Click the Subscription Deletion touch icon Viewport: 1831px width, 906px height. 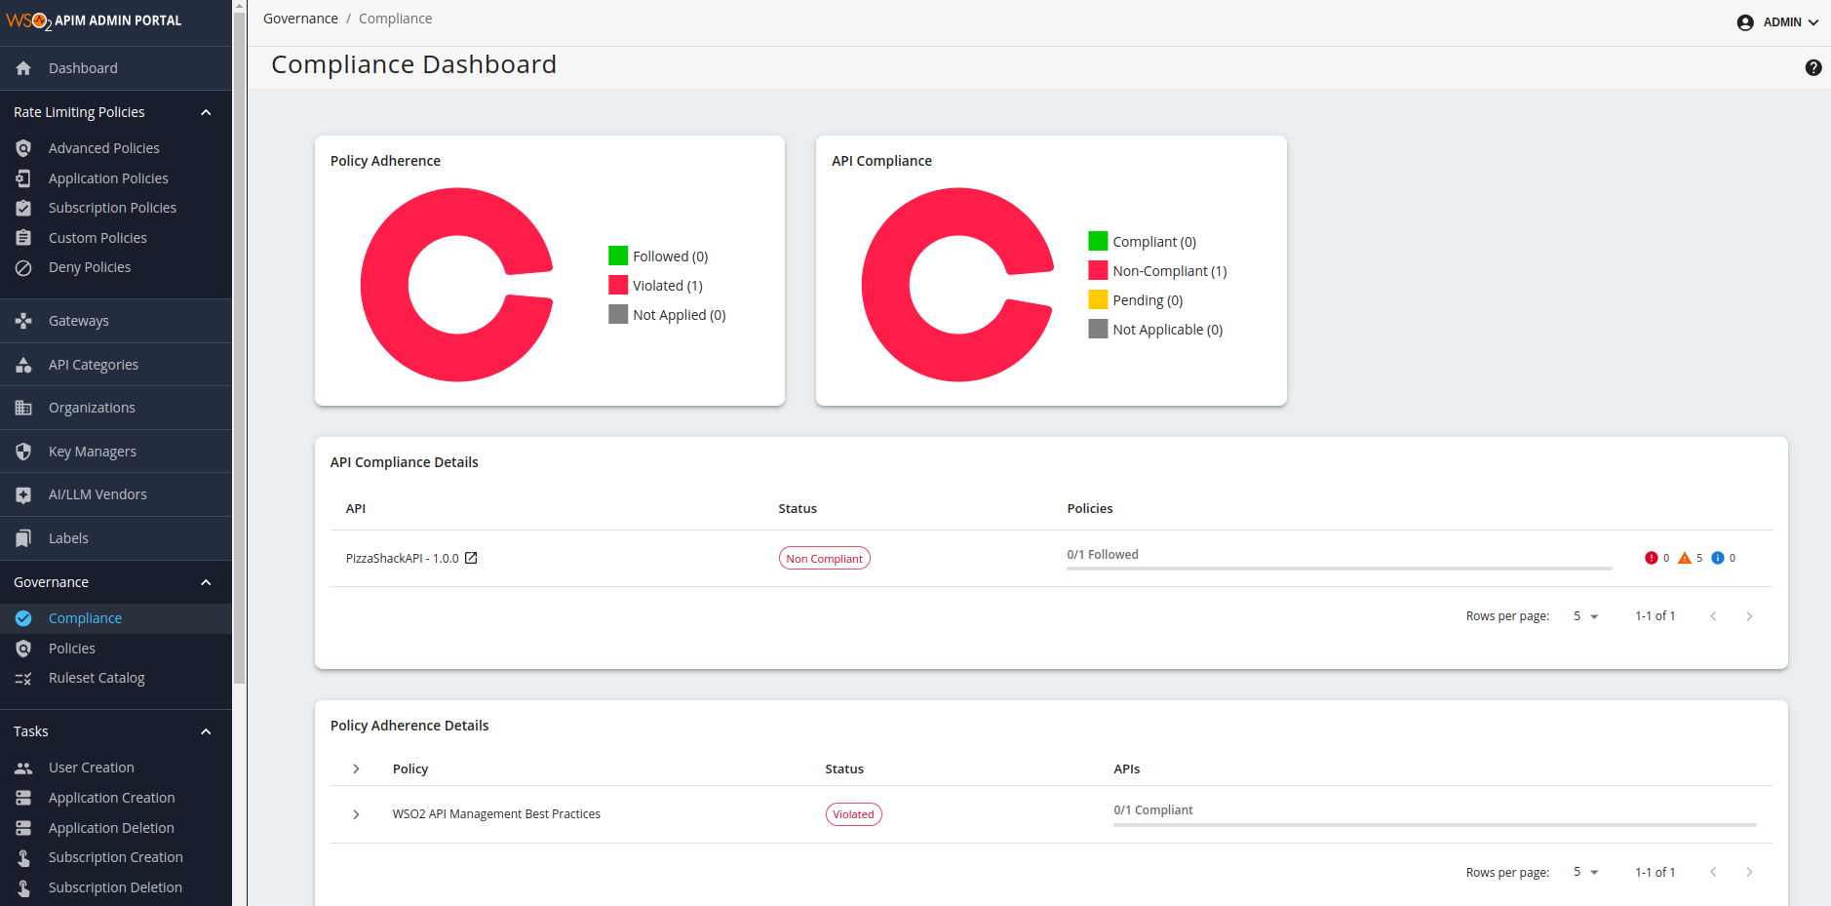23,887
